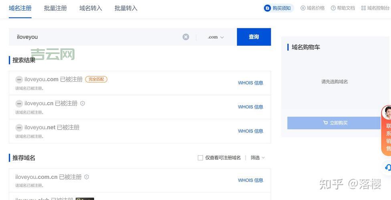Open WHOIS 信息 for iloveyou.com.cn
391x200 pixels.
(251, 180)
